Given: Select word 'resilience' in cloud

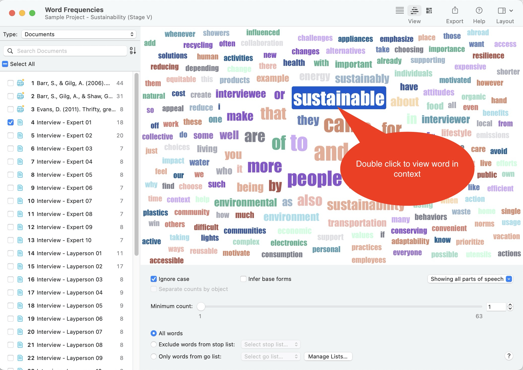Looking at the screenshot, I should pos(488,55).
